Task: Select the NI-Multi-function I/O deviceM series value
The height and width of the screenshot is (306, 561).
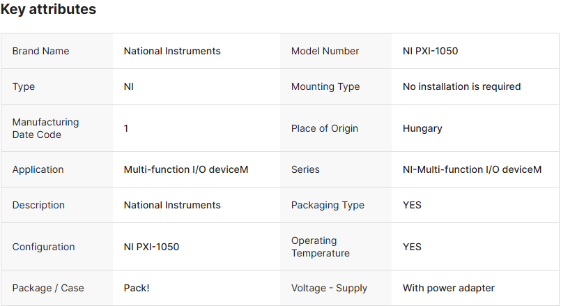Action: coord(472,169)
